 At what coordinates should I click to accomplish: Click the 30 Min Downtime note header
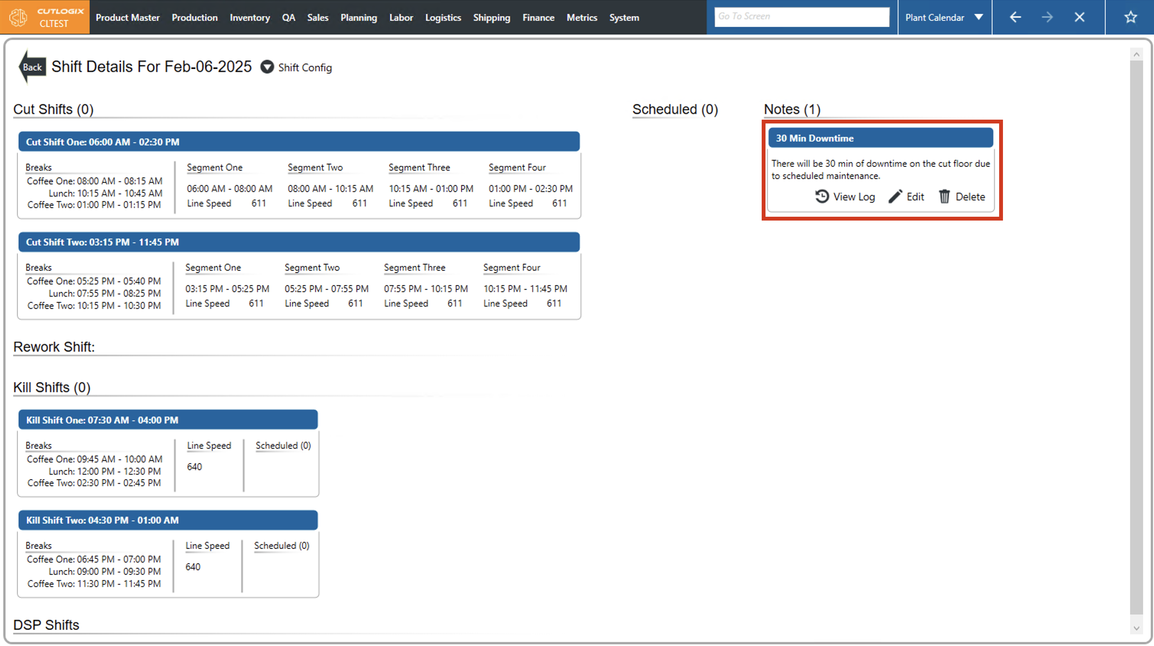pyautogui.click(x=880, y=138)
